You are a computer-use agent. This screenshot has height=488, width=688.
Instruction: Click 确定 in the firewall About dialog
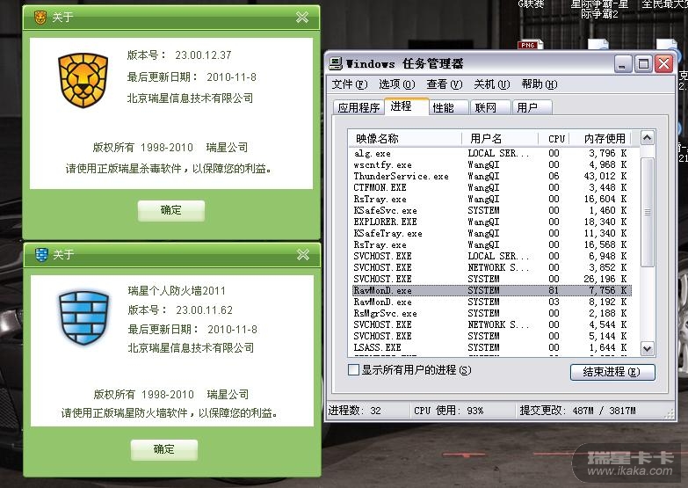164,449
